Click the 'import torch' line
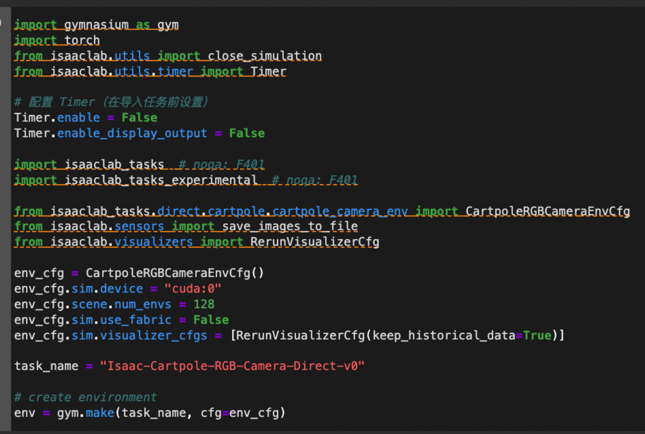Image resolution: width=645 pixels, height=434 pixels. point(56,40)
